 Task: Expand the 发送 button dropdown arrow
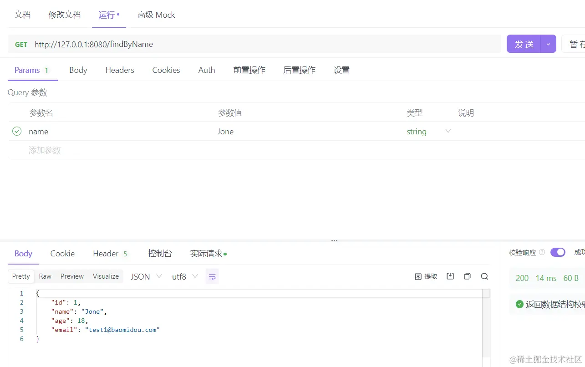click(x=548, y=44)
